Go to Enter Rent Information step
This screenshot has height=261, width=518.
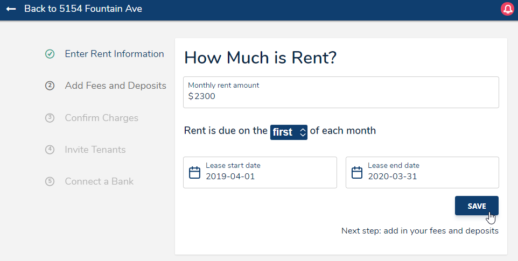point(114,54)
